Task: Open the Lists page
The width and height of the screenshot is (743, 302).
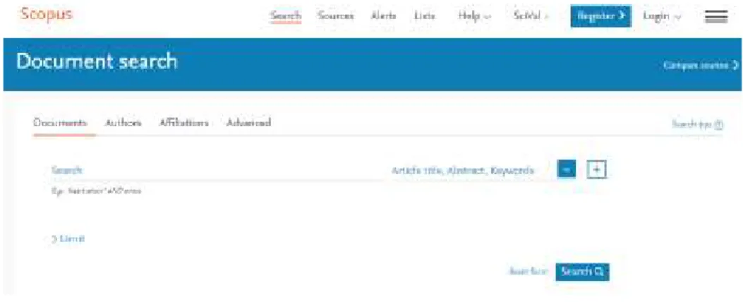Action: (425, 16)
